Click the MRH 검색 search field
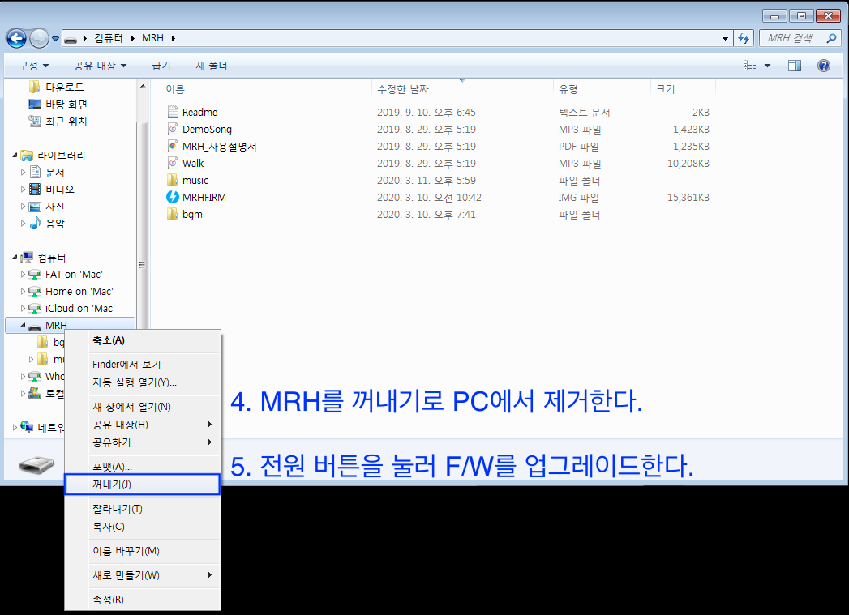 click(791, 38)
